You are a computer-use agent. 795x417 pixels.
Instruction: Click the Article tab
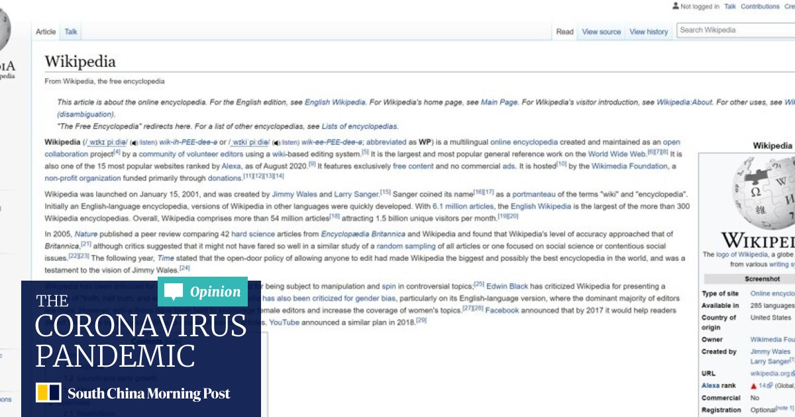coord(46,32)
